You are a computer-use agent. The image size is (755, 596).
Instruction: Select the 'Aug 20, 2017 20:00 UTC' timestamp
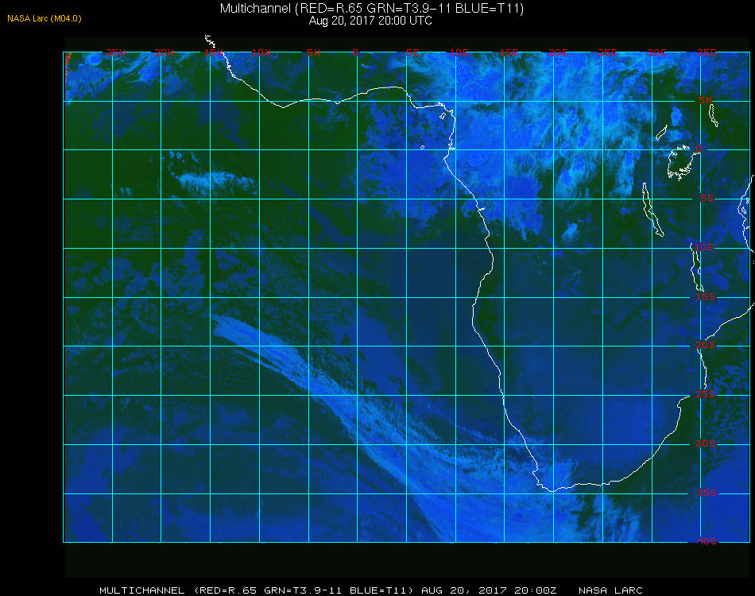tap(370, 21)
